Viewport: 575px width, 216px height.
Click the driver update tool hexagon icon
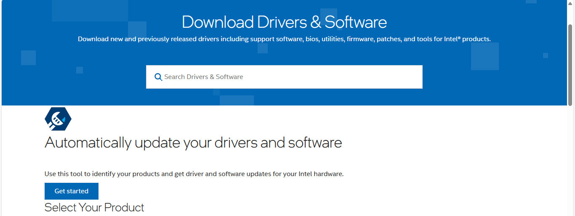58,119
